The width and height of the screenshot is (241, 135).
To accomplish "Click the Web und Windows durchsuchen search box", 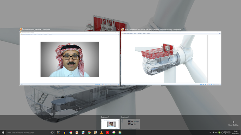I will [28, 133].
